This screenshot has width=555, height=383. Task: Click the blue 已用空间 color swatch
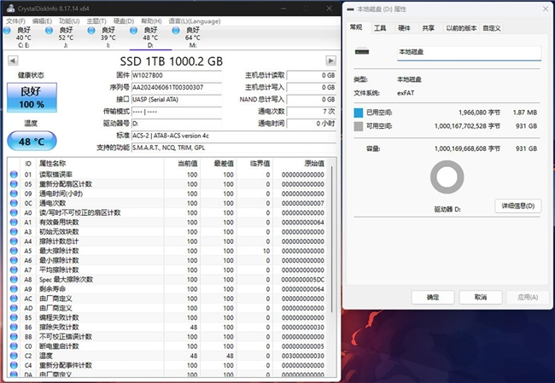[359, 112]
